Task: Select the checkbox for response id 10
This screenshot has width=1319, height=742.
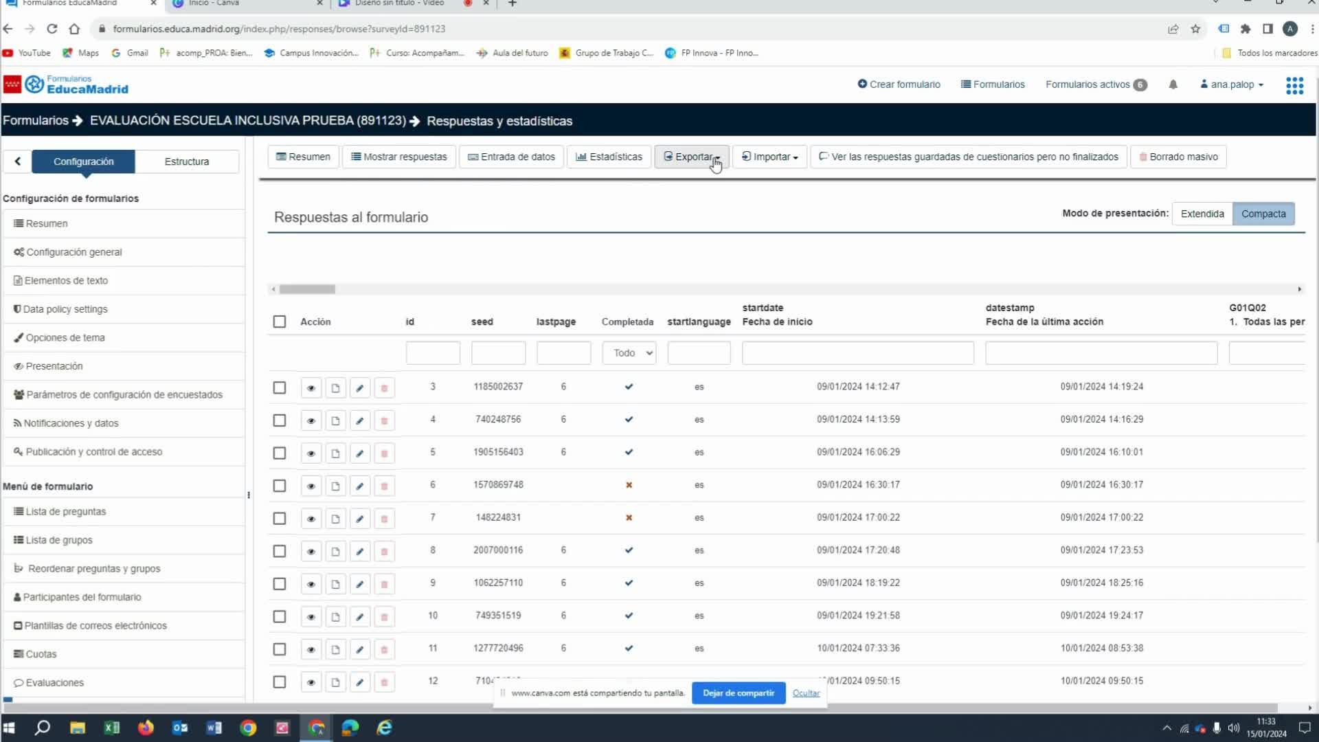Action: [x=279, y=616]
